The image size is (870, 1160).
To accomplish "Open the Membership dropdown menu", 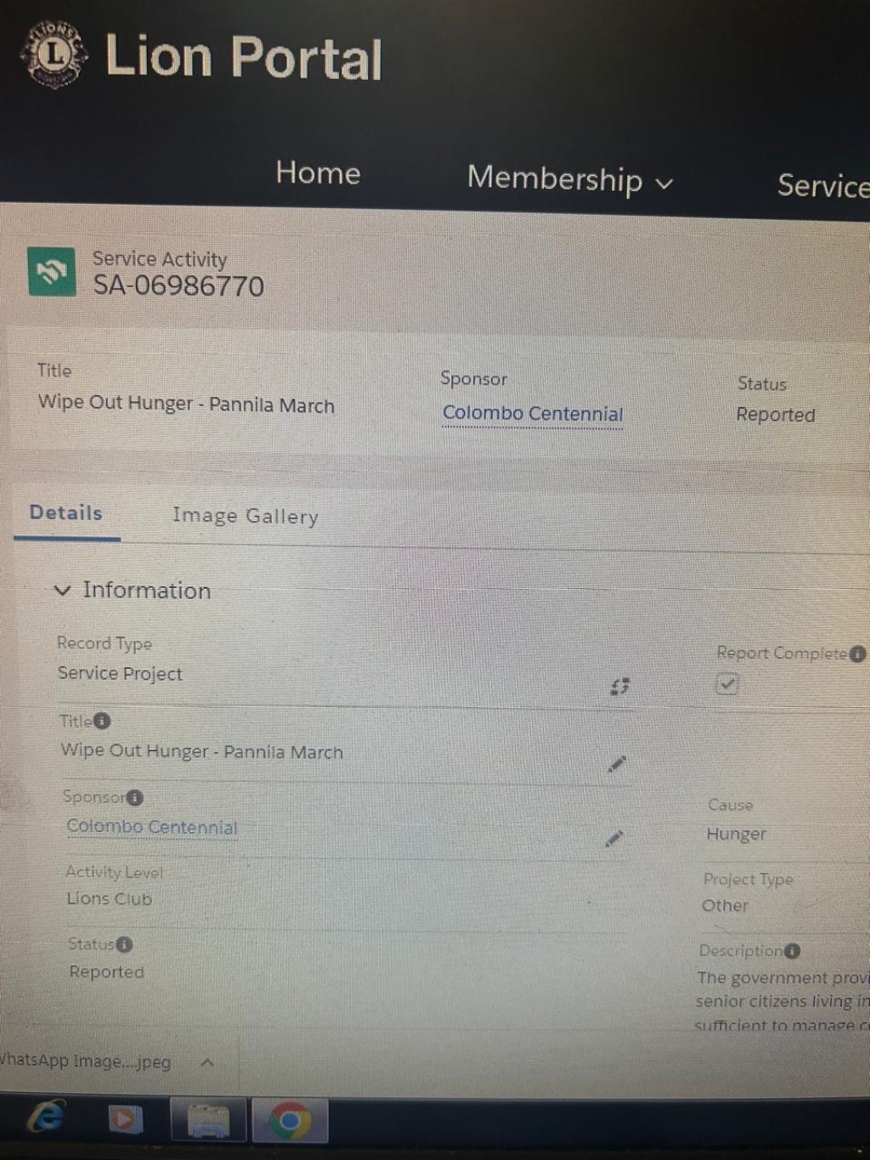I will tap(569, 179).
